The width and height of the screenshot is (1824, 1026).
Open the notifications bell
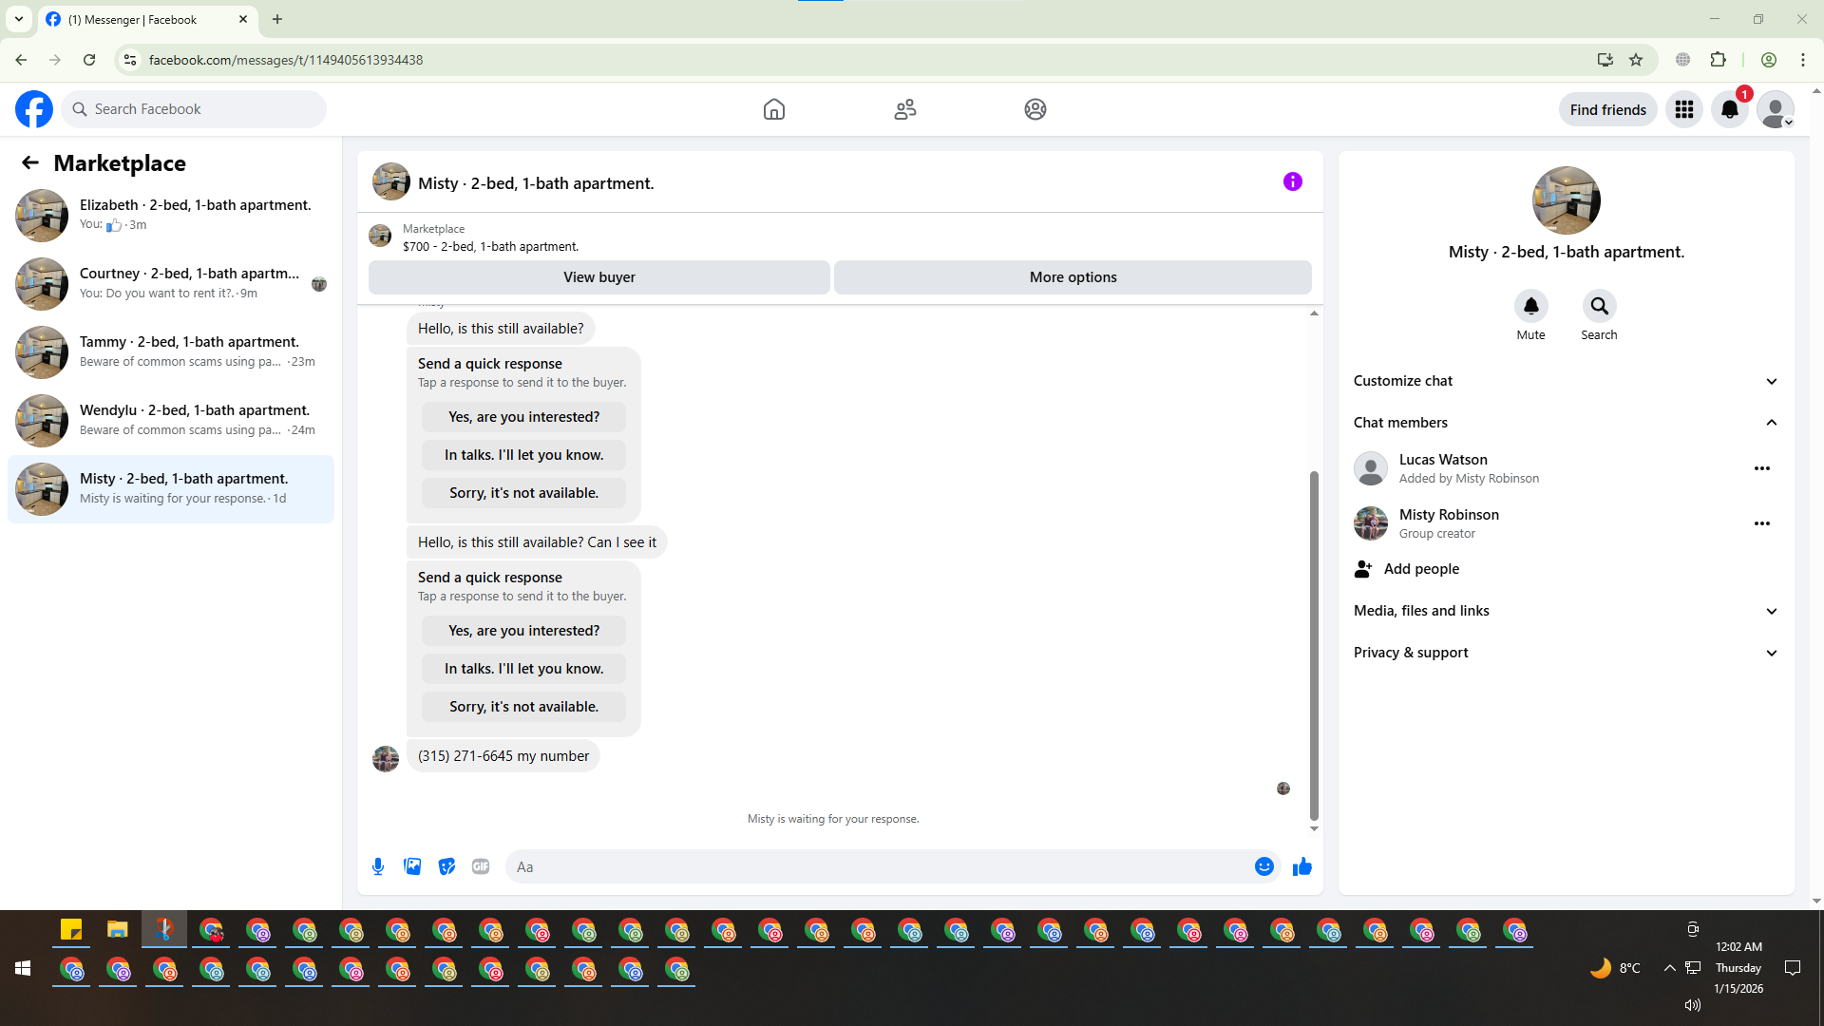point(1729,110)
